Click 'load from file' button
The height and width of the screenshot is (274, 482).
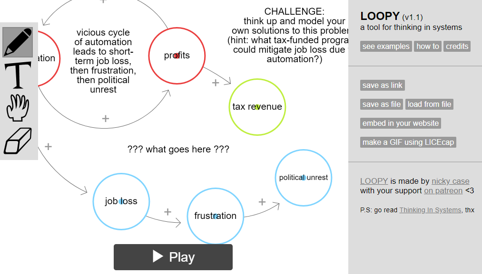coord(429,104)
